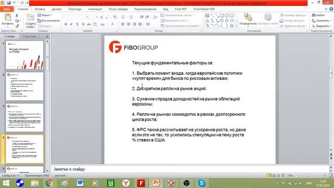Switch to Structure (Структура) pane tab
Screen dimensions: 334x188
[x=29, y=36]
